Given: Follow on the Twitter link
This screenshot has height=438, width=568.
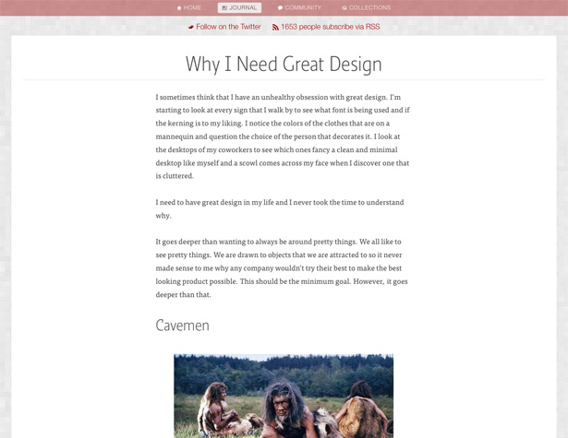Looking at the screenshot, I should [228, 27].
